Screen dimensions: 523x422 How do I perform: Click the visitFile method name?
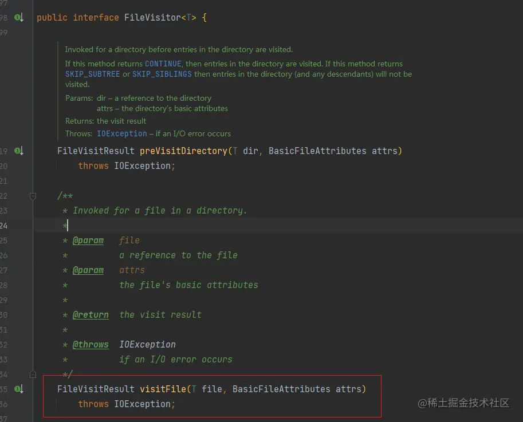click(163, 389)
